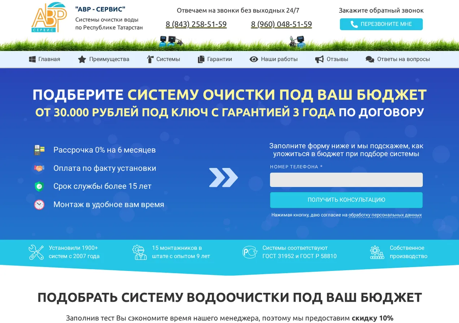This screenshot has width=459, height=323.
Task: Open обработку персональных данных link
Action: pyautogui.click(x=385, y=215)
